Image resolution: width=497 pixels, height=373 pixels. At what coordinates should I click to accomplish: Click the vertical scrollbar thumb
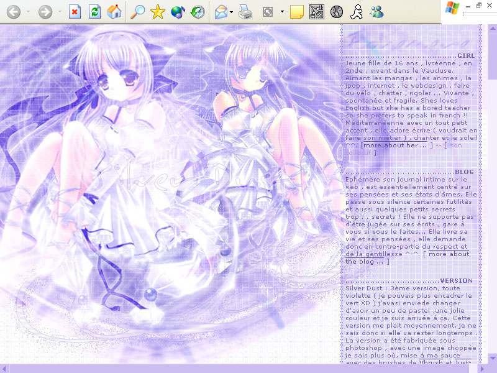[x=492, y=56]
